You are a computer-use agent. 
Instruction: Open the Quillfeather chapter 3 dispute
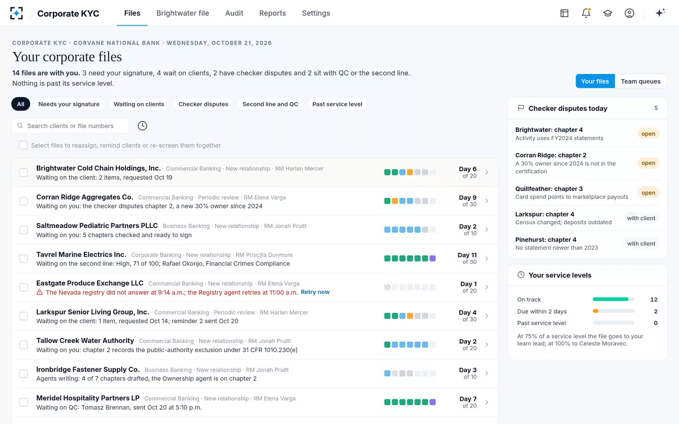[587, 193]
